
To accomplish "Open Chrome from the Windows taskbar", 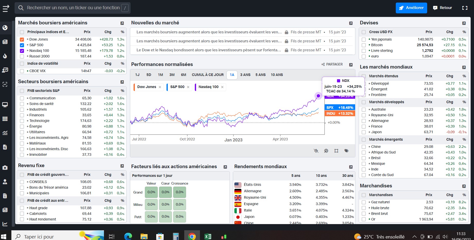I will coord(192,236).
